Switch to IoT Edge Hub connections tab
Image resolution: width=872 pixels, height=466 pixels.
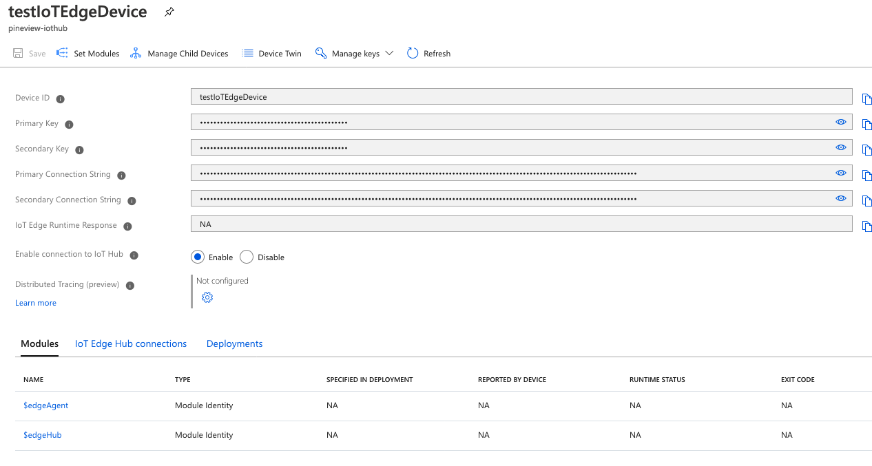131,343
